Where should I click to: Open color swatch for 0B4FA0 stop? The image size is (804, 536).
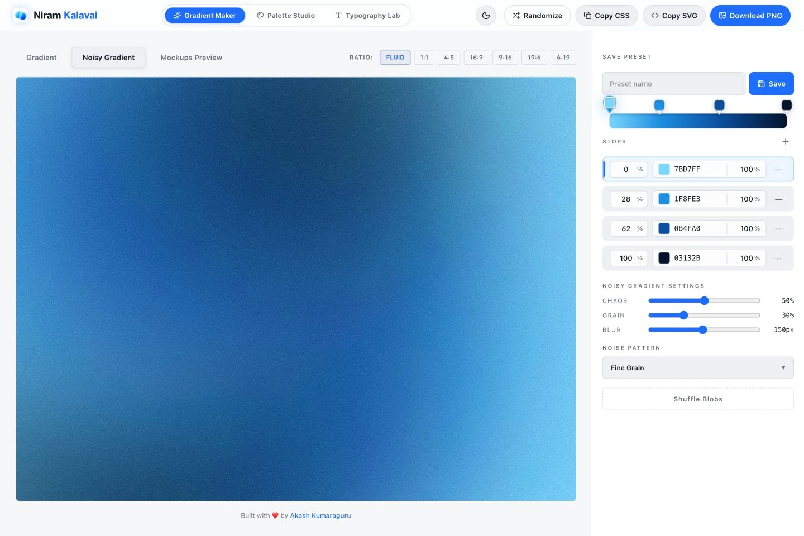(x=664, y=228)
